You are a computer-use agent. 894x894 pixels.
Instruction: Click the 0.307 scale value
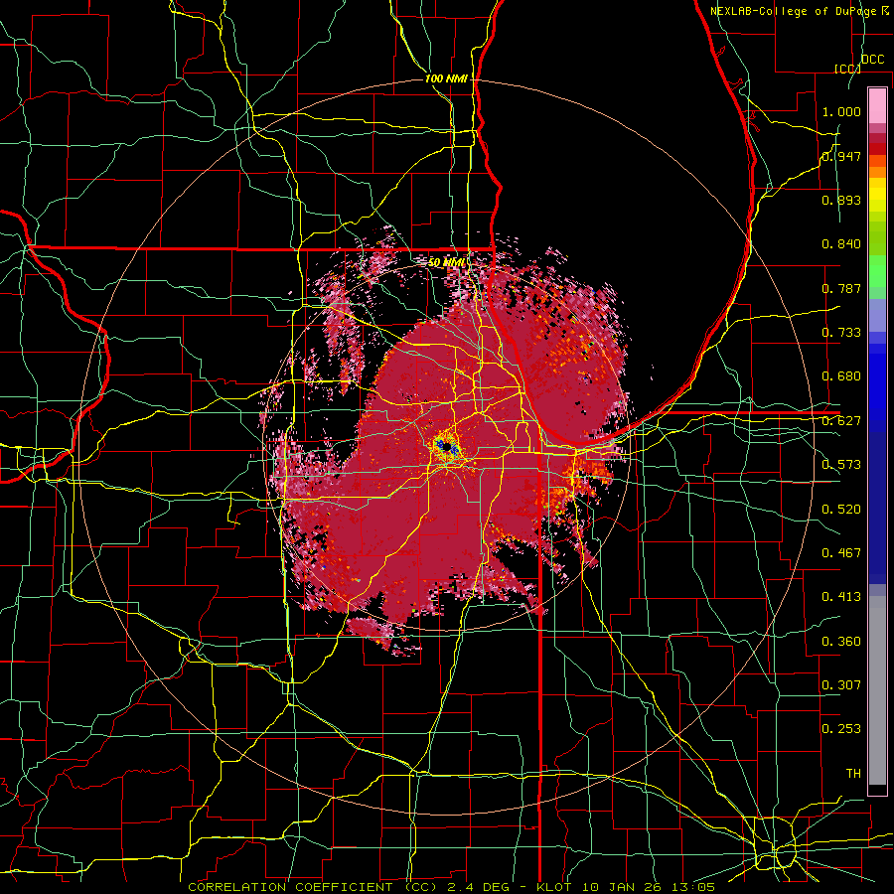(841, 685)
